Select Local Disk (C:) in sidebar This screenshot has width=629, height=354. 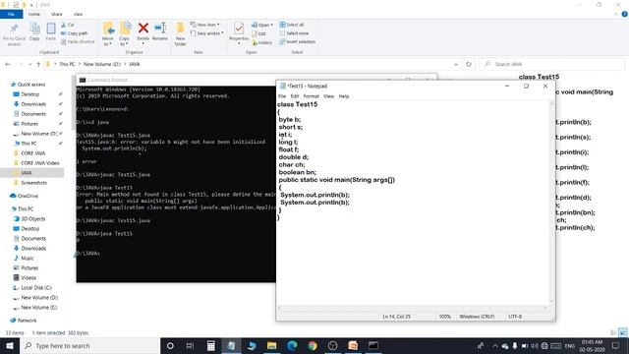pos(32,288)
